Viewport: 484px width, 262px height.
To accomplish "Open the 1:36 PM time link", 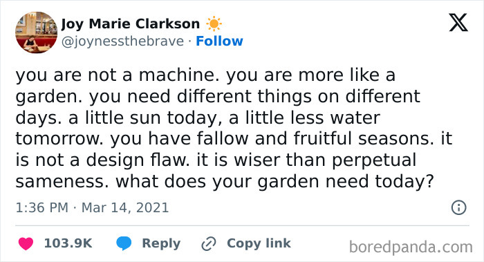I will point(42,207).
